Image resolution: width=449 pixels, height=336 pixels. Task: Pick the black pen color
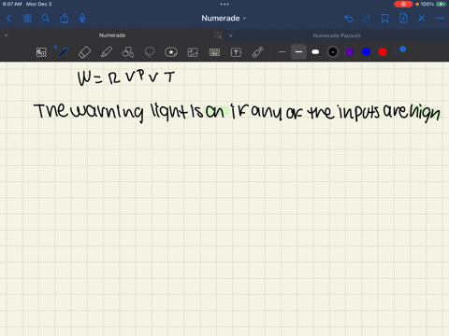point(333,52)
